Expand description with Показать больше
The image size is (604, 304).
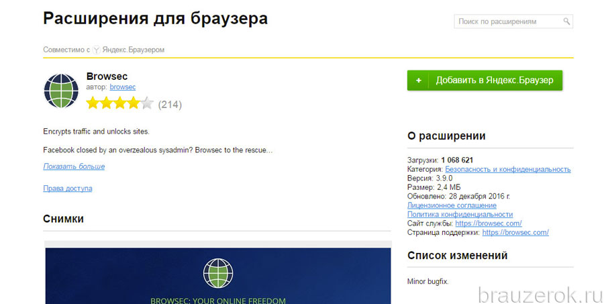tap(74, 166)
